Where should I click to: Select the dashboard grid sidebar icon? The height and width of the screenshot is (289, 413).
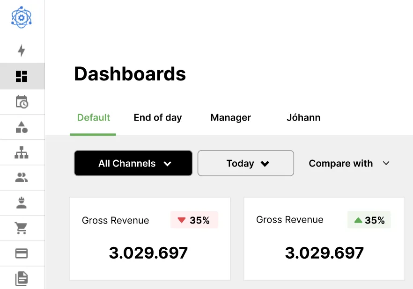(x=22, y=76)
